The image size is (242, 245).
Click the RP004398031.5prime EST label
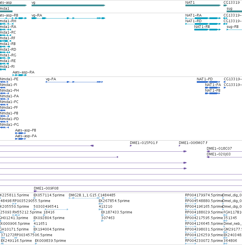(x=204, y=229)
